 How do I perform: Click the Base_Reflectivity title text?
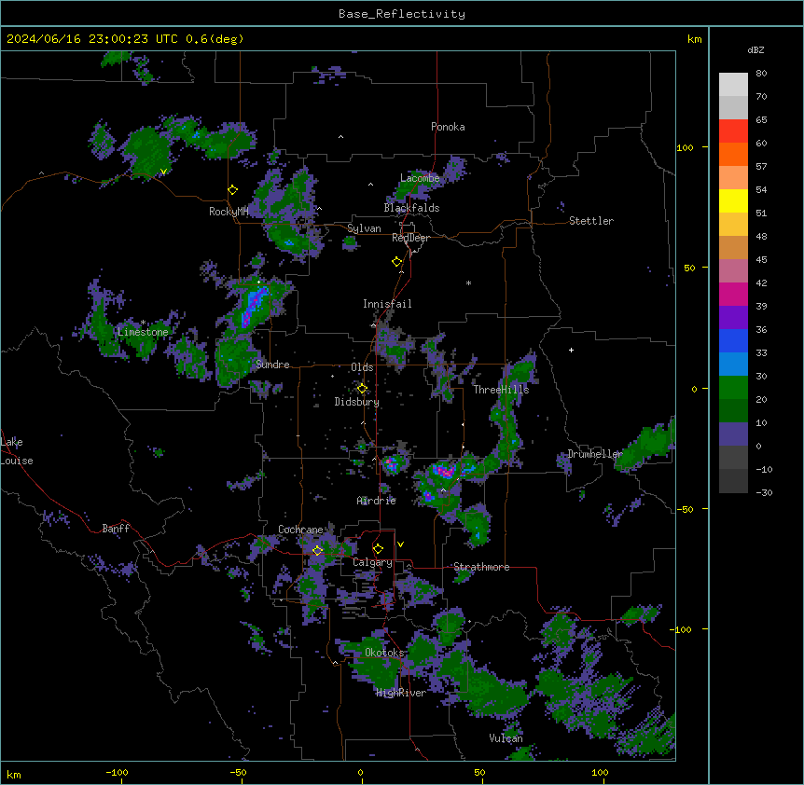click(x=401, y=14)
